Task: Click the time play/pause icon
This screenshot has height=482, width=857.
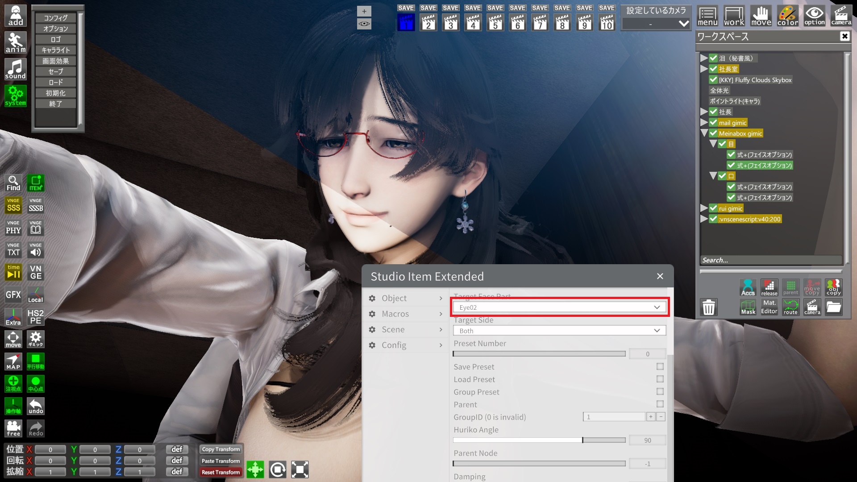Action: tap(13, 272)
